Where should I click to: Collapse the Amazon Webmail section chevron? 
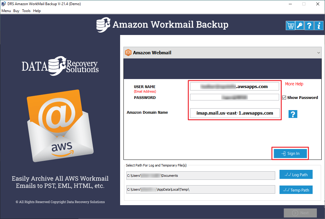(318, 52)
